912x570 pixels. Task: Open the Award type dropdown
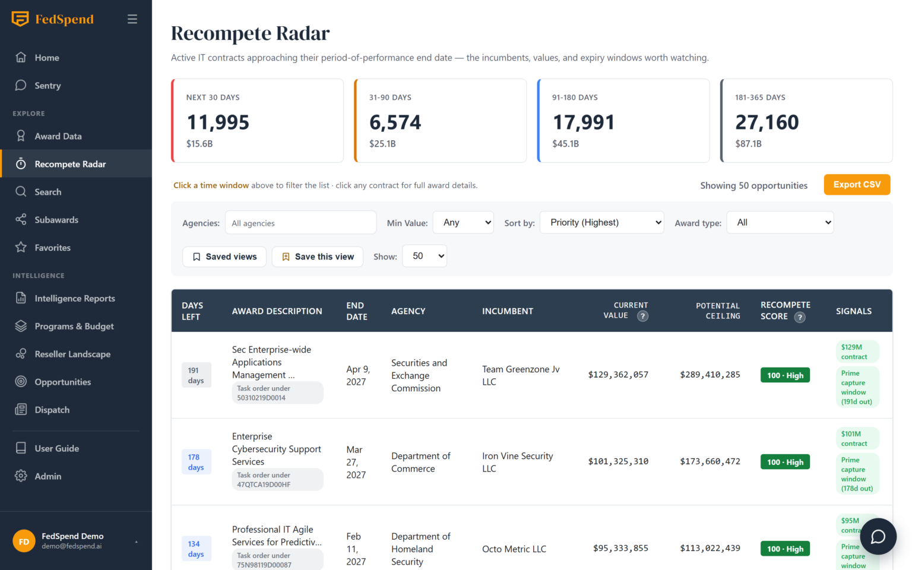point(780,223)
